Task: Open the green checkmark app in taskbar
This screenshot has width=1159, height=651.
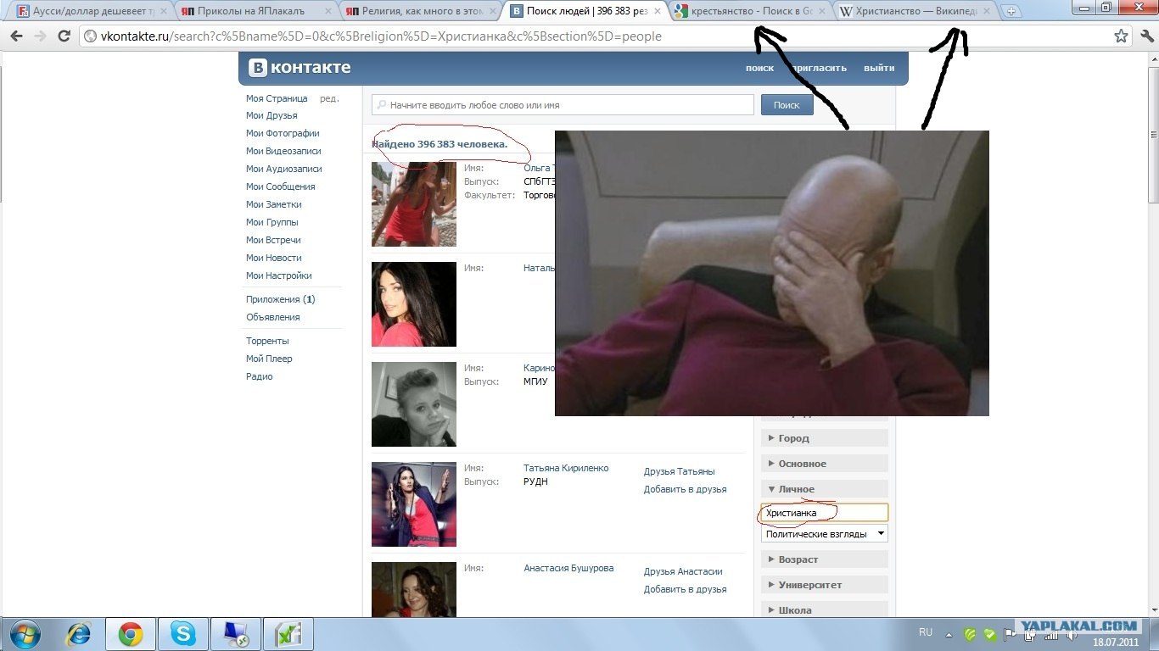Action: coord(288,634)
